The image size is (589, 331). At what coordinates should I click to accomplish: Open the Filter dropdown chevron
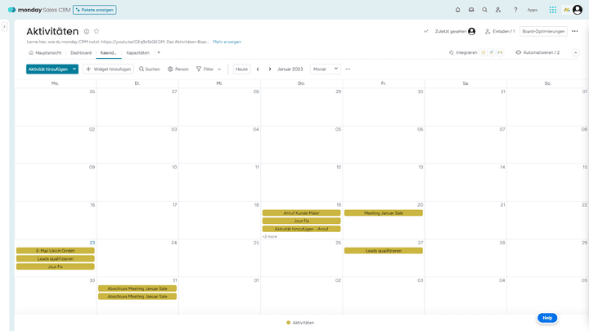[219, 69]
